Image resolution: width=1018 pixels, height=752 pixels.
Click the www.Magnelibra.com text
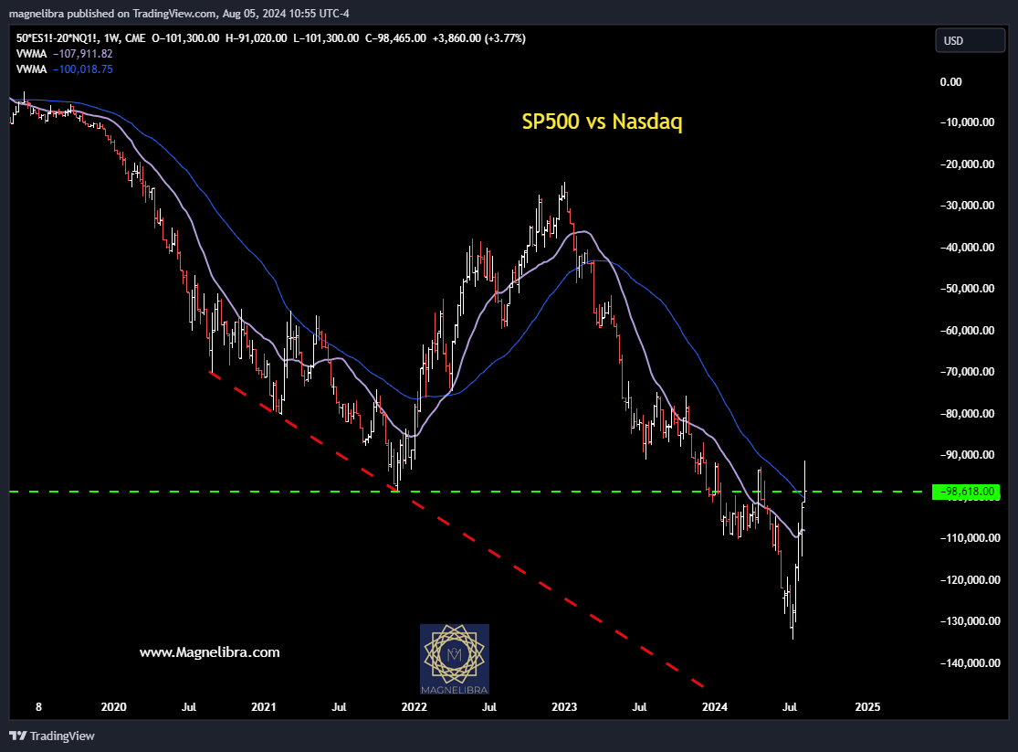pos(210,651)
